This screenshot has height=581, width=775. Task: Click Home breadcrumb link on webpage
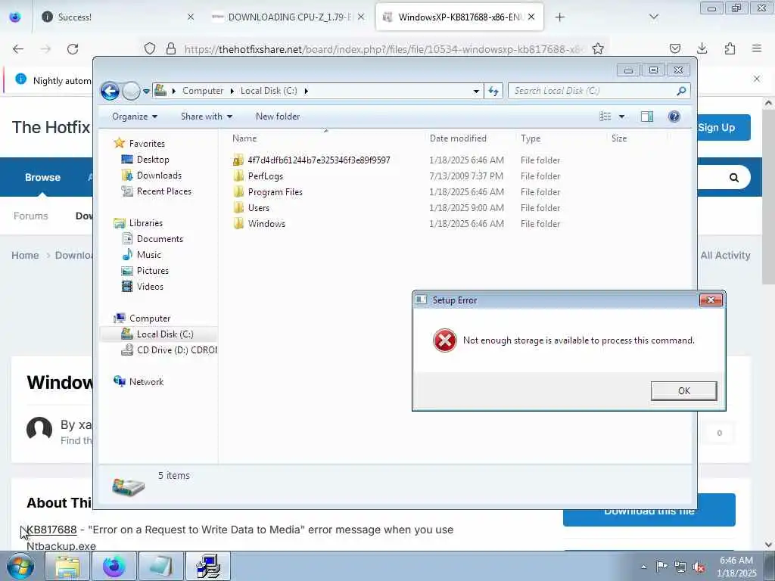25,256
